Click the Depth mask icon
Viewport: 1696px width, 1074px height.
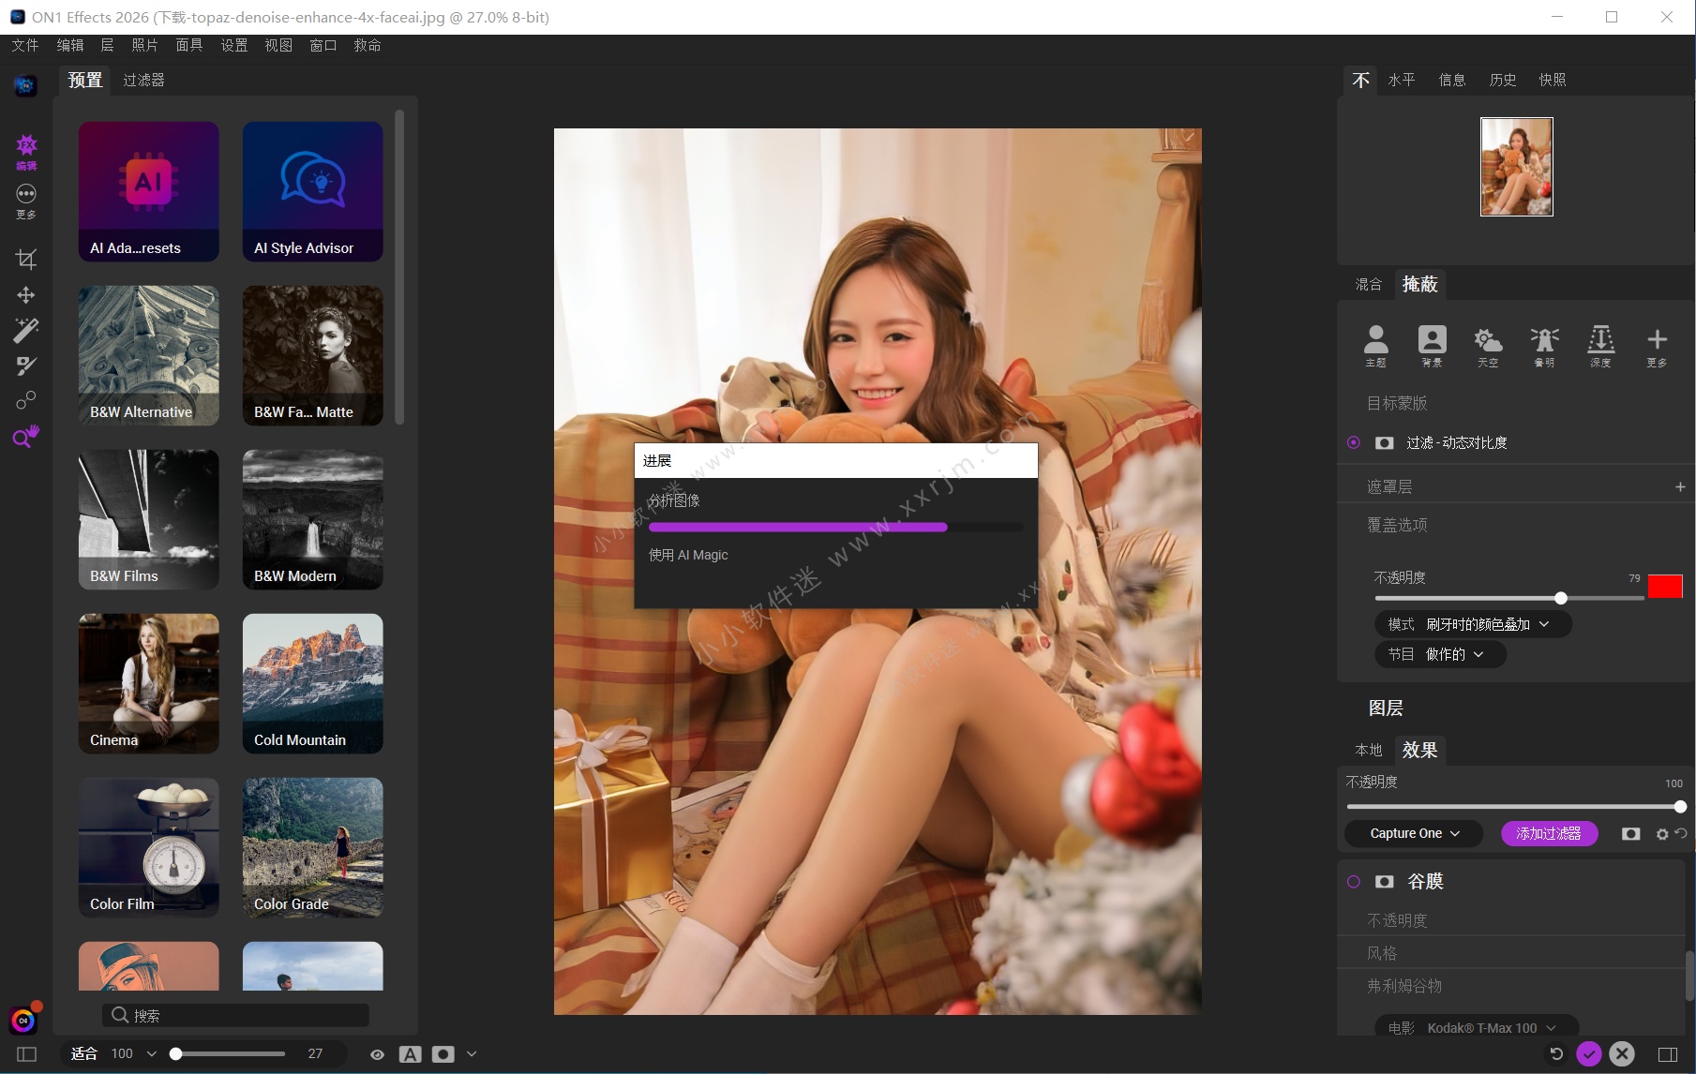point(1600,344)
